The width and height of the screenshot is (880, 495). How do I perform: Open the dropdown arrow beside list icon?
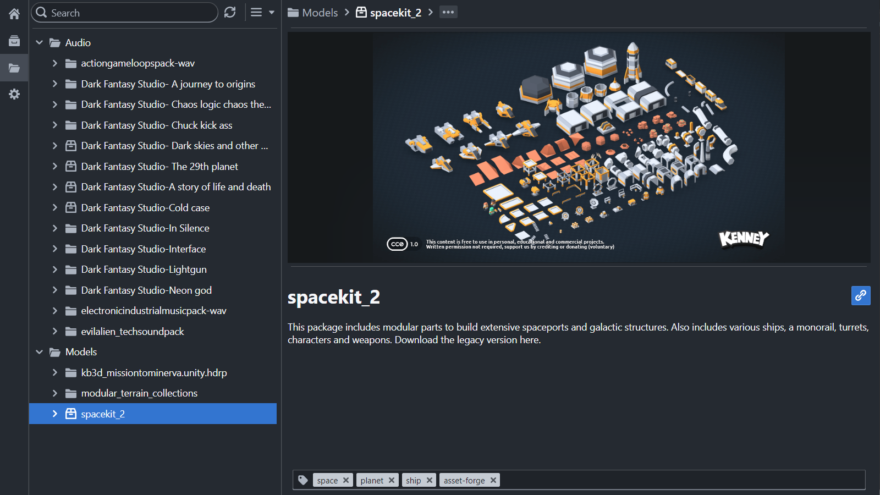pyautogui.click(x=272, y=12)
